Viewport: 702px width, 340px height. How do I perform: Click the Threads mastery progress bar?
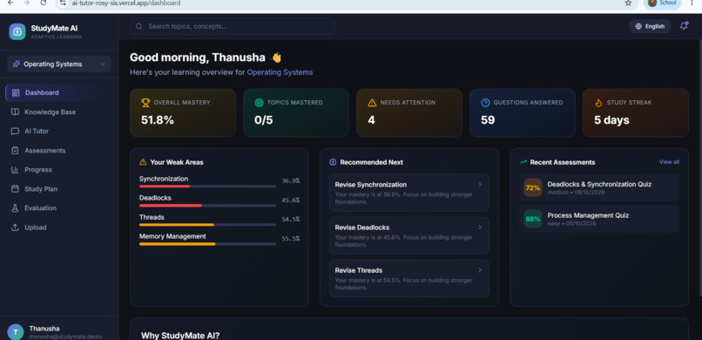point(207,225)
